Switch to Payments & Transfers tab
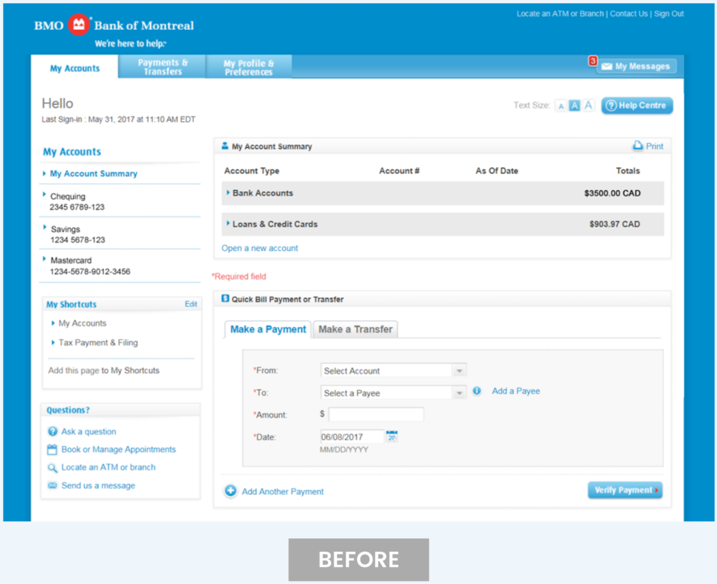717x584 pixels. coord(163,67)
